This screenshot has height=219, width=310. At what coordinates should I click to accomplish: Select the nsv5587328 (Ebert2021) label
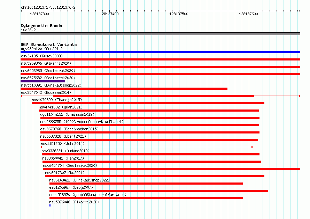coord(63,136)
